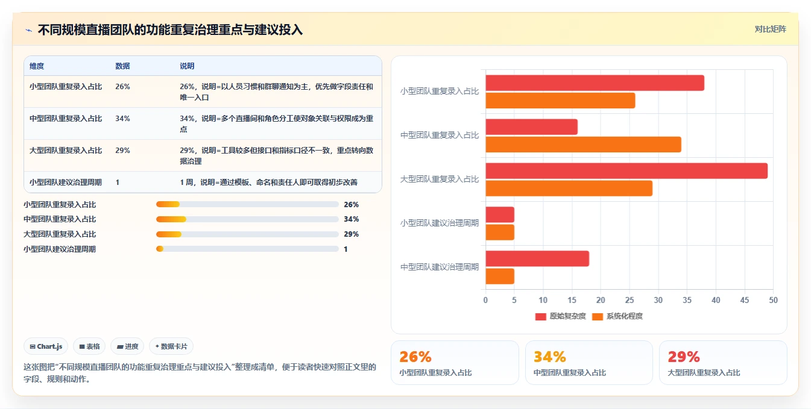The height and width of the screenshot is (409, 811).
Task: Click the 中型团队重复录入占比 progress bar
Action: pyautogui.click(x=247, y=219)
